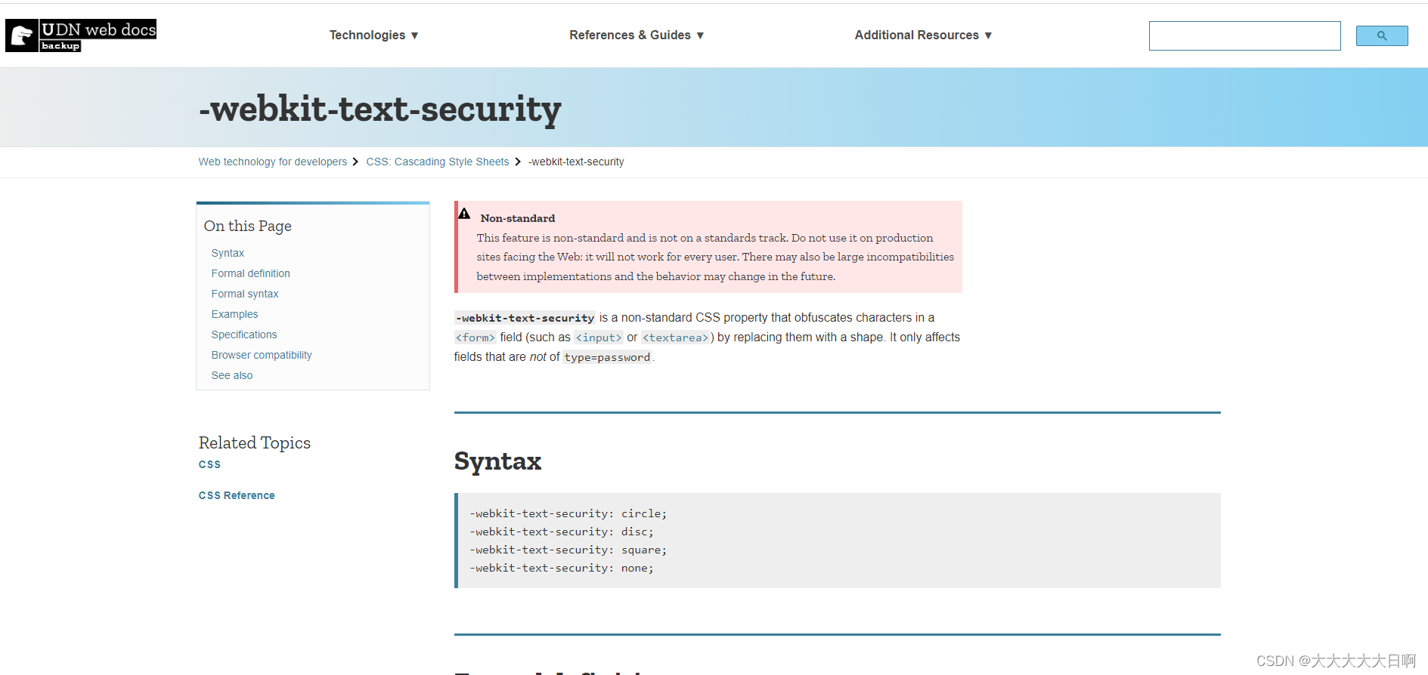Image resolution: width=1428 pixels, height=675 pixels.
Task: Click the '-webkit-text-security: square;' code line
Action: pyautogui.click(x=568, y=550)
